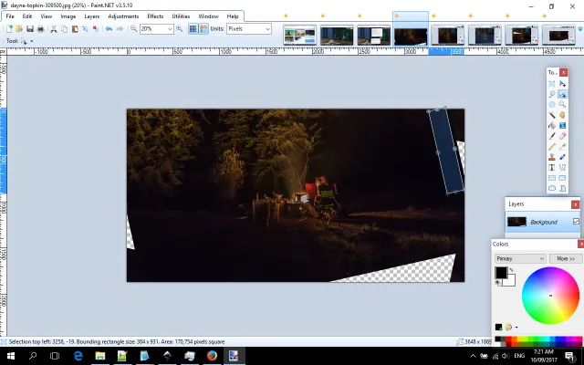Viewport: 584px width, 365px height.
Task: Open the Adjustments menu
Action: 123,16
